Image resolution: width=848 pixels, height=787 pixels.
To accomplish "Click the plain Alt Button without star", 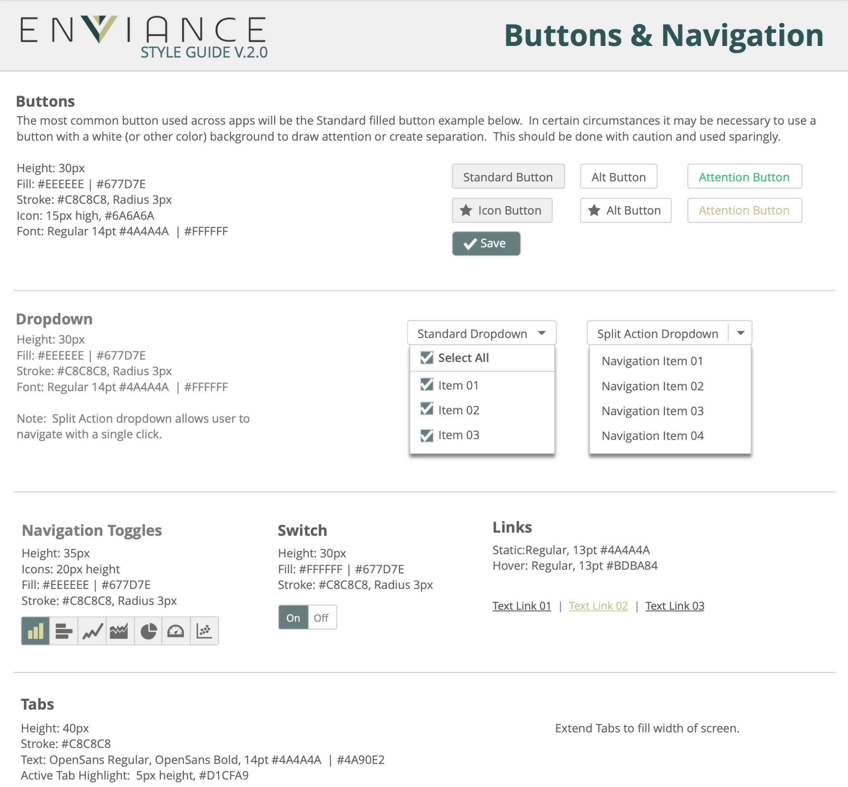I will pos(619,176).
